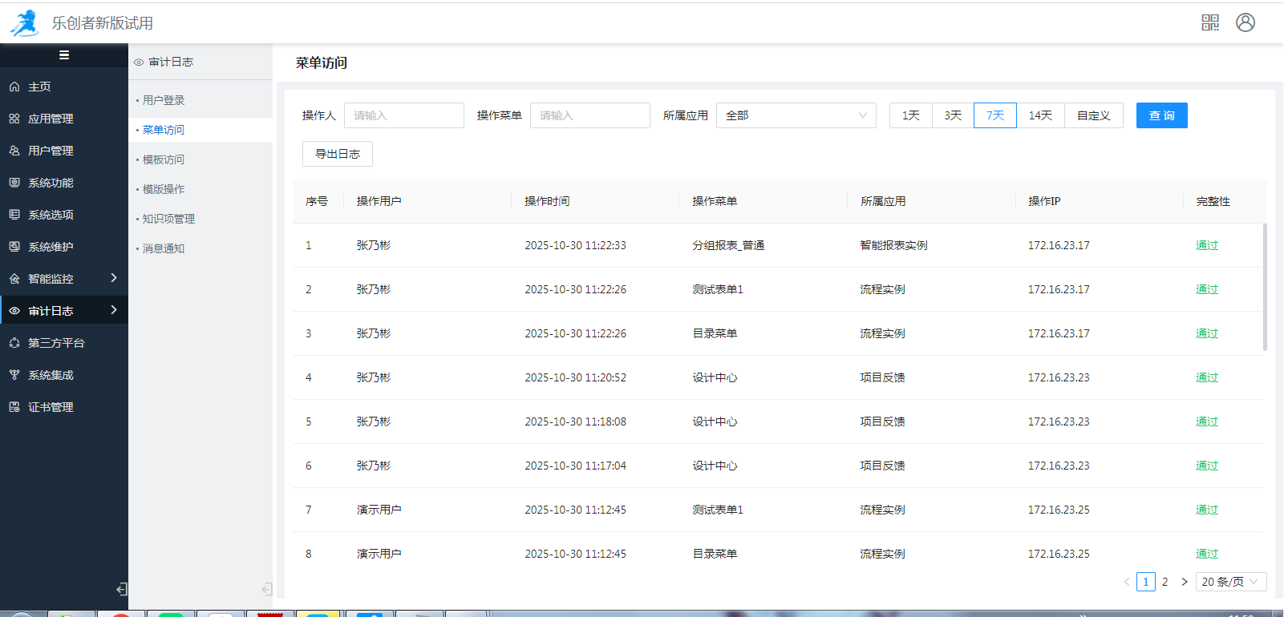The height and width of the screenshot is (617, 1284).
Task: Click the 证书管理 sidebar icon
Action: pyautogui.click(x=14, y=407)
